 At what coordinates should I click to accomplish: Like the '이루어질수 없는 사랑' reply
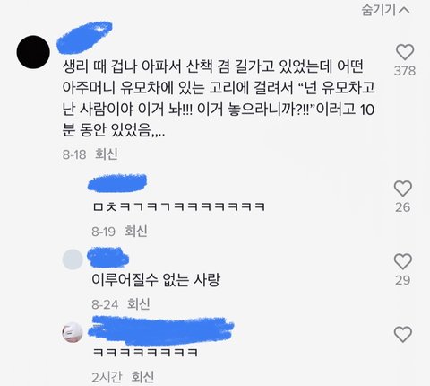[403, 261]
